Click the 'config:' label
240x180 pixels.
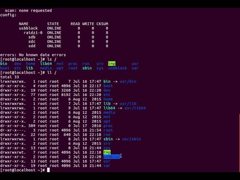tap(8, 15)
